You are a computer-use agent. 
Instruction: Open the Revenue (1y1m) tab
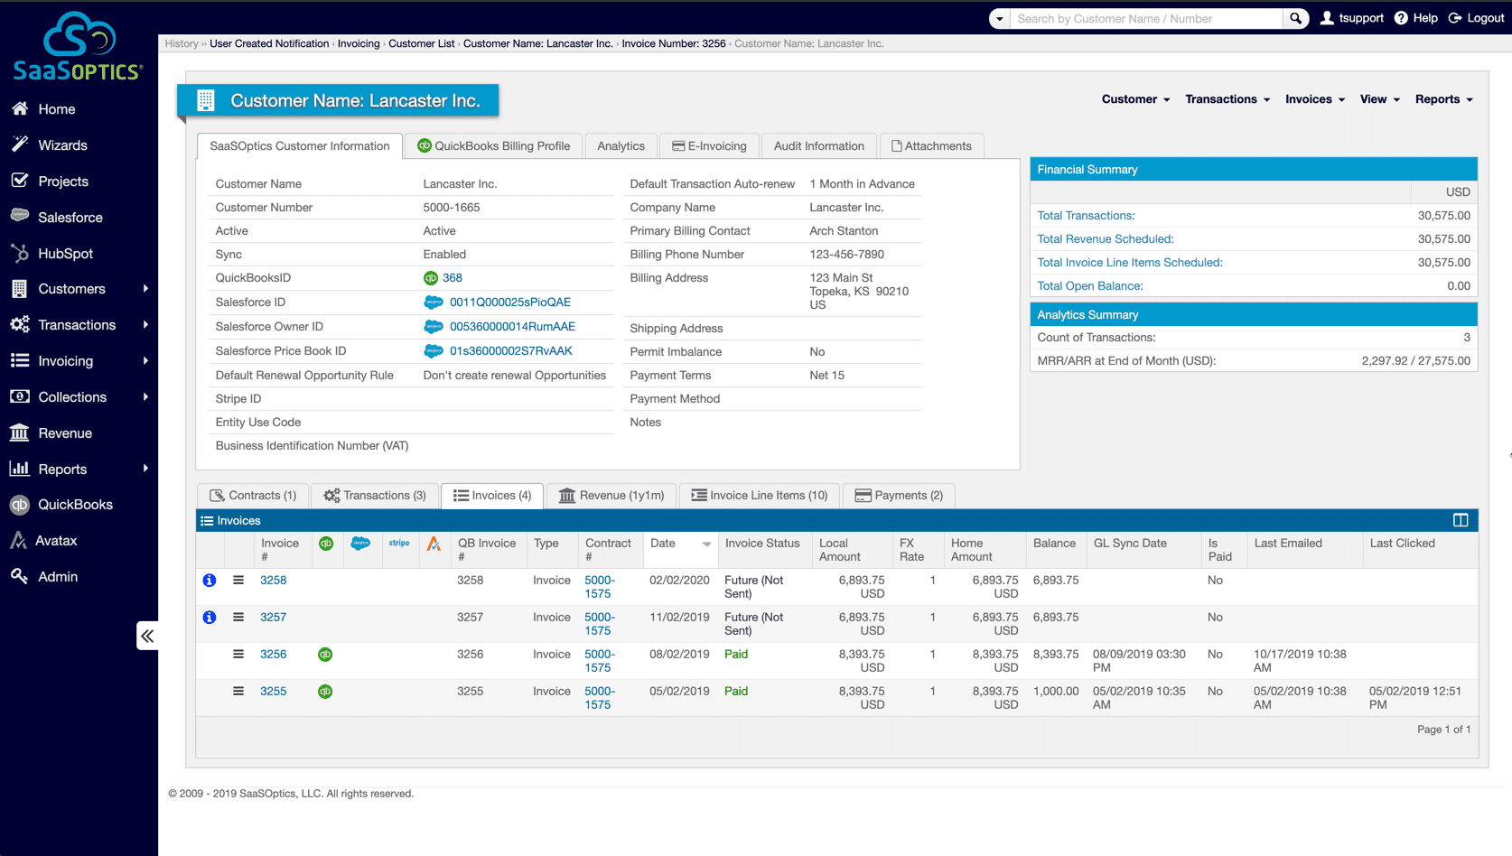coord(611,496)
